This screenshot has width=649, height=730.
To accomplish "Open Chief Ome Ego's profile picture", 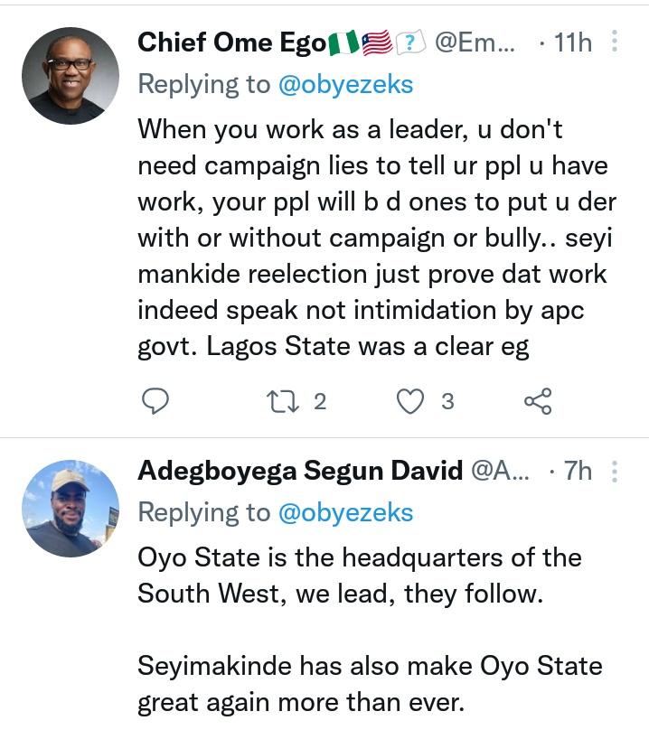I will [x=71, y=76].
